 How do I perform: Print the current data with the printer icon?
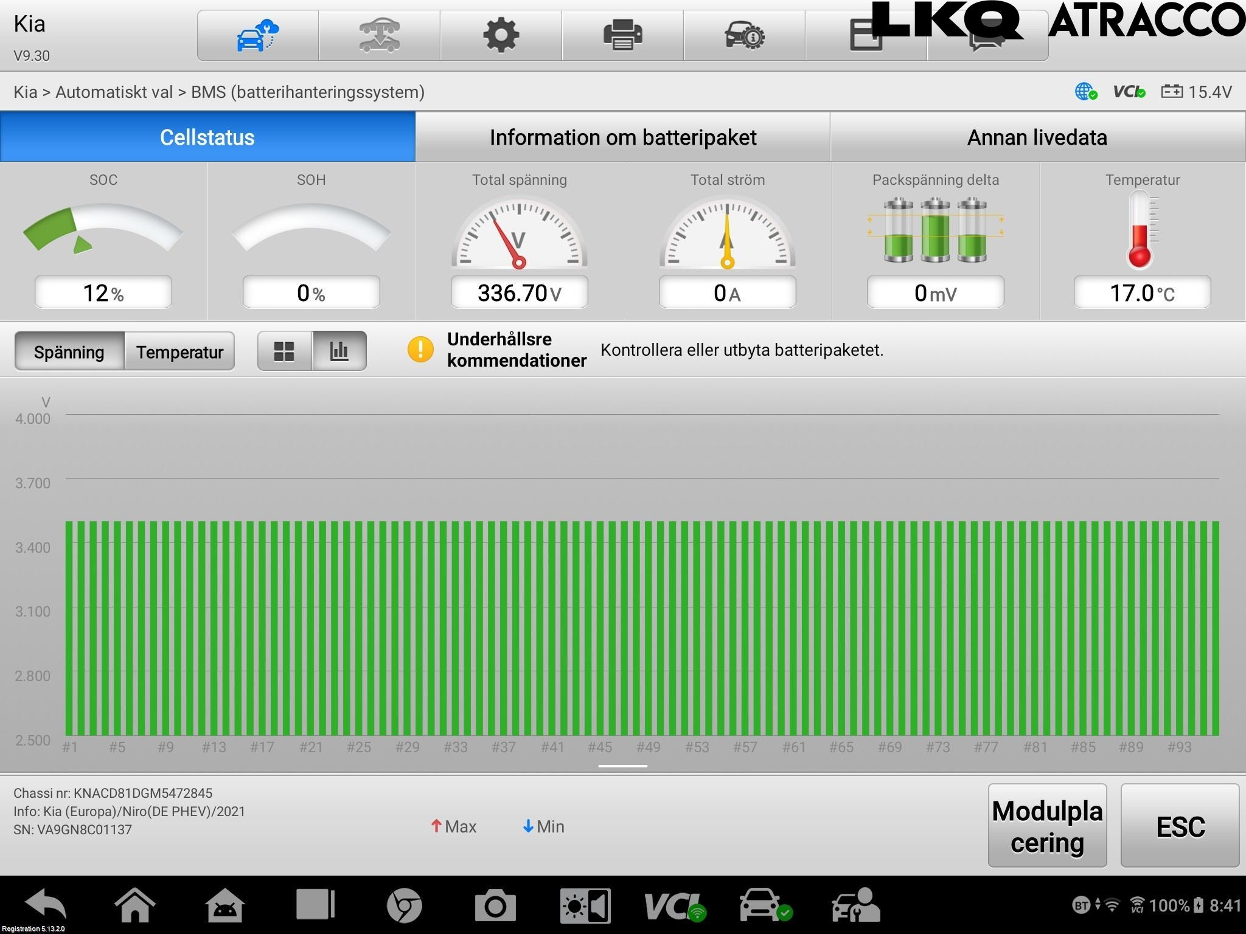pyautogui.click(x=622, y=35)
